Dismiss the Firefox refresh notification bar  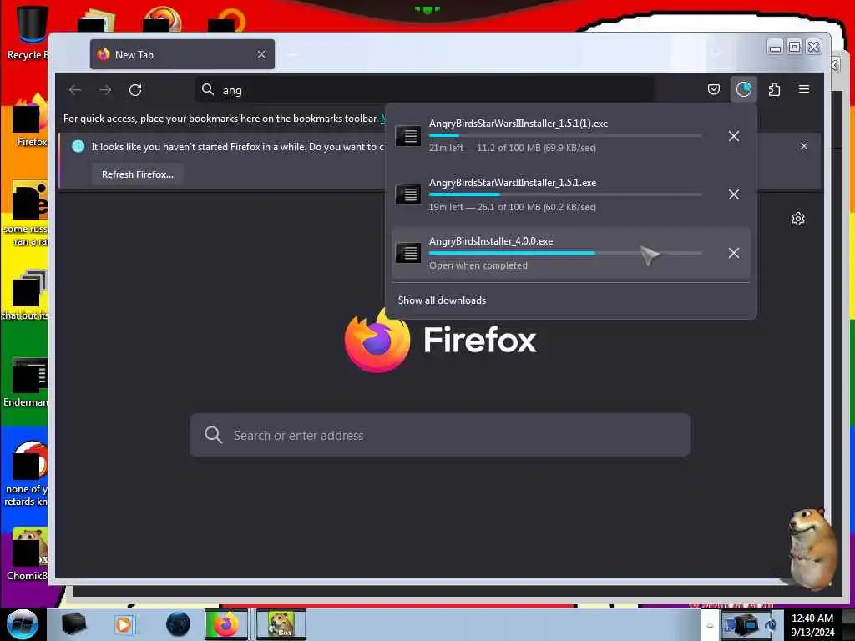(x=804, y=146)
